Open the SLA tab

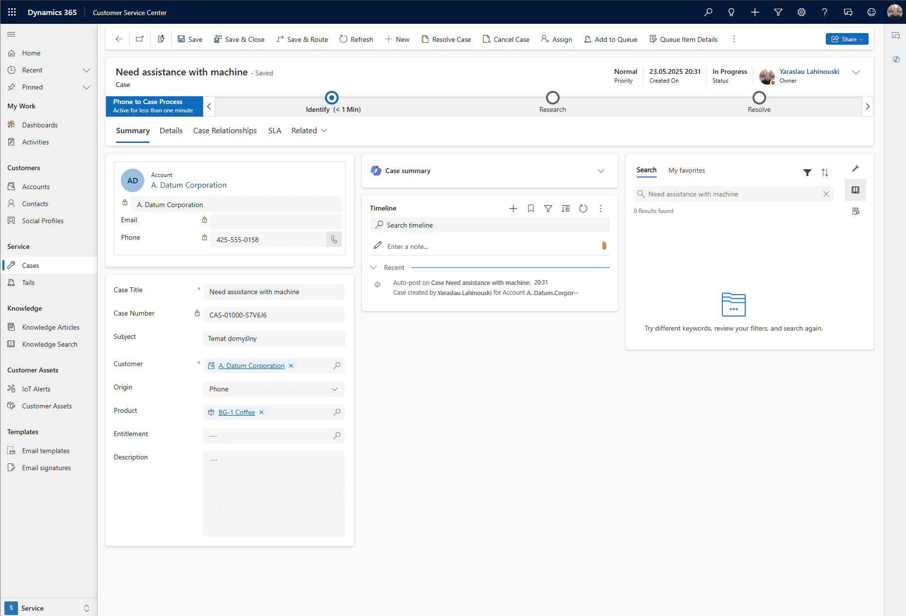pyautogui.click(x=274, y=130)
